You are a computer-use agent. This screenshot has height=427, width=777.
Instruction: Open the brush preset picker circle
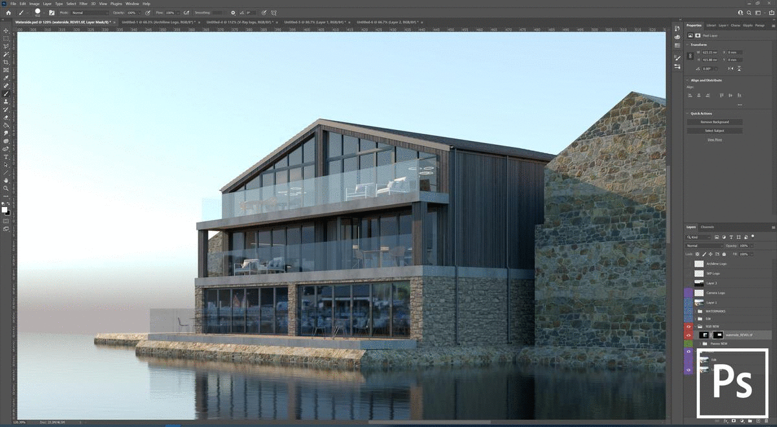tap(38, 11)
